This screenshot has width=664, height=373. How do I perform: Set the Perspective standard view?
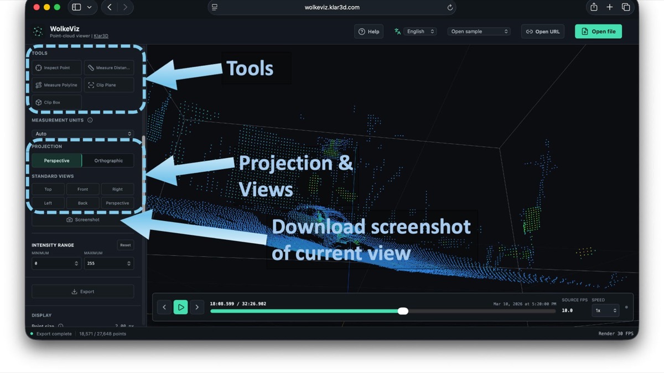point(117,203)
